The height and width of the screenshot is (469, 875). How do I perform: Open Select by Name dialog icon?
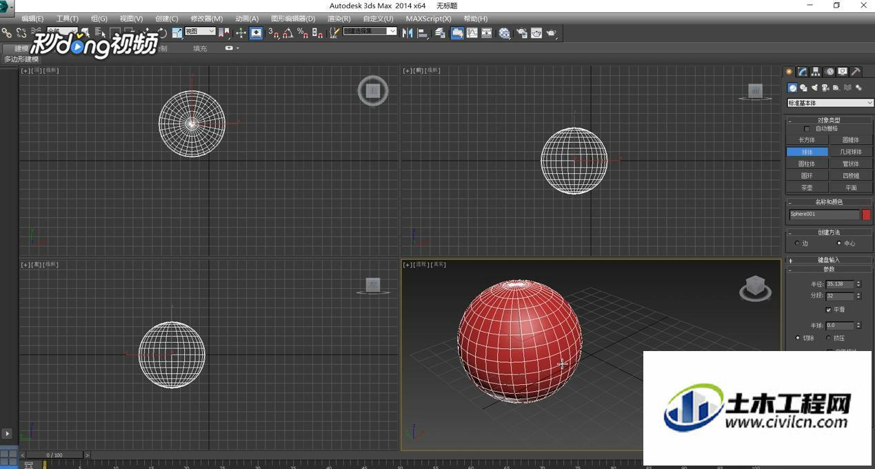coord(100,32)
